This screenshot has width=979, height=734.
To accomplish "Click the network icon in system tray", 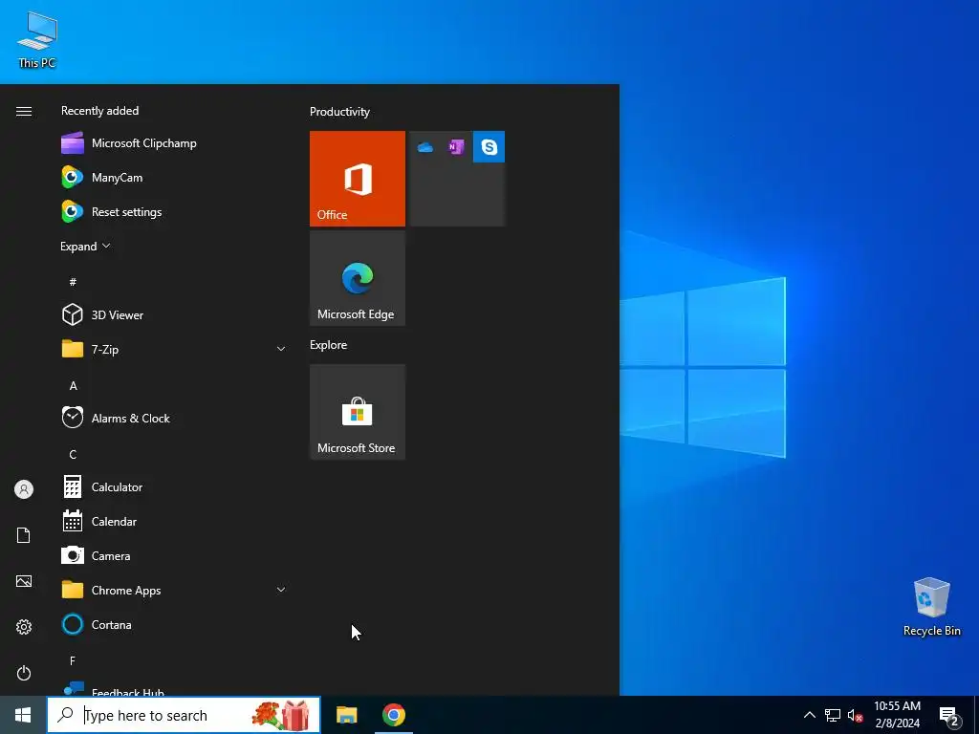I will click(833, 715).
